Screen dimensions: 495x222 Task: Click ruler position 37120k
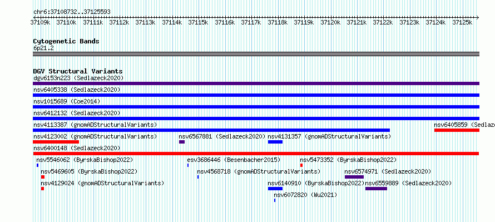(330, 22)
